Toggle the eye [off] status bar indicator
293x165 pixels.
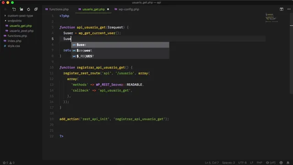click(271, 163)
